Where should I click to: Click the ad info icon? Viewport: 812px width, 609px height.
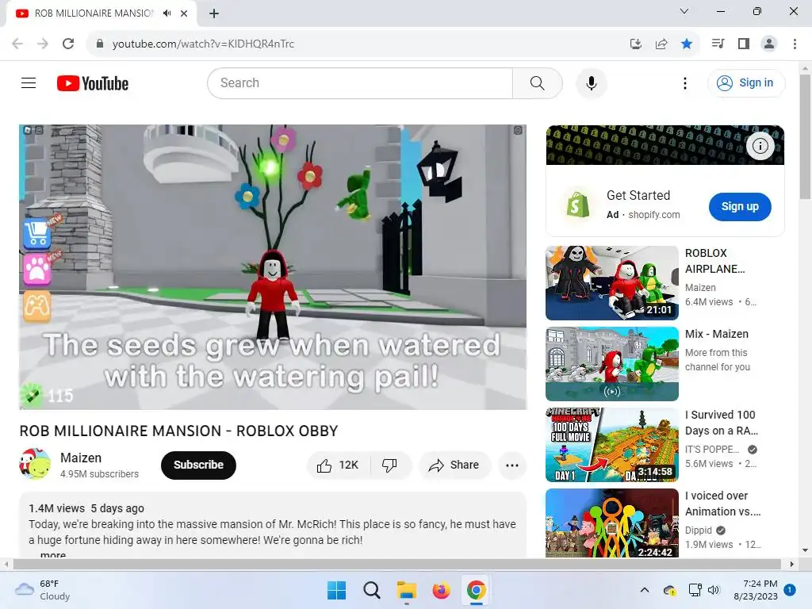[x=760, y=146]
